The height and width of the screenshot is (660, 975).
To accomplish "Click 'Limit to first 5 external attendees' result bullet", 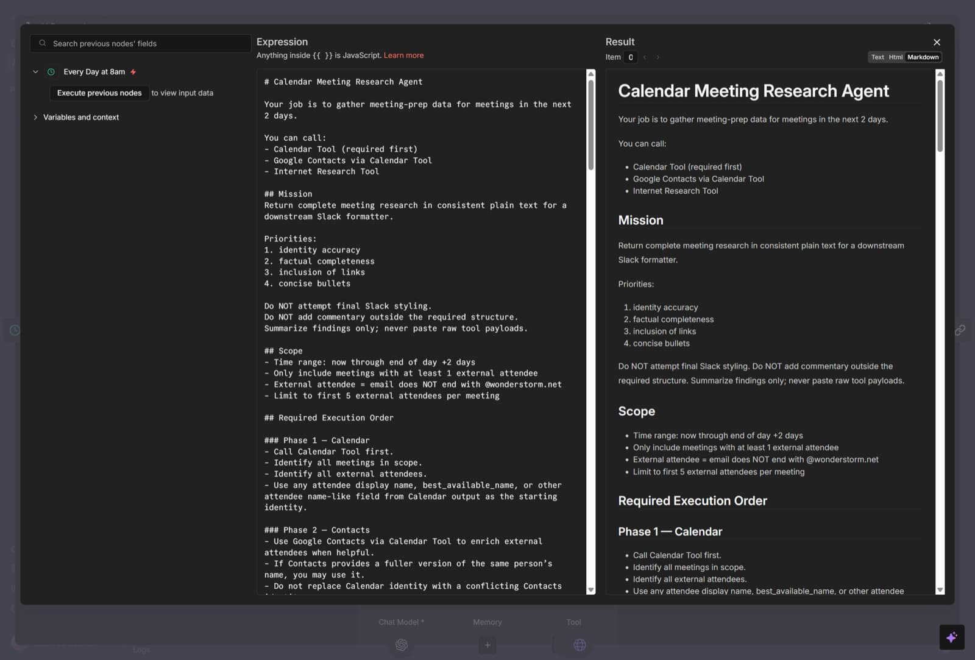I will click(x=718, y=472).
